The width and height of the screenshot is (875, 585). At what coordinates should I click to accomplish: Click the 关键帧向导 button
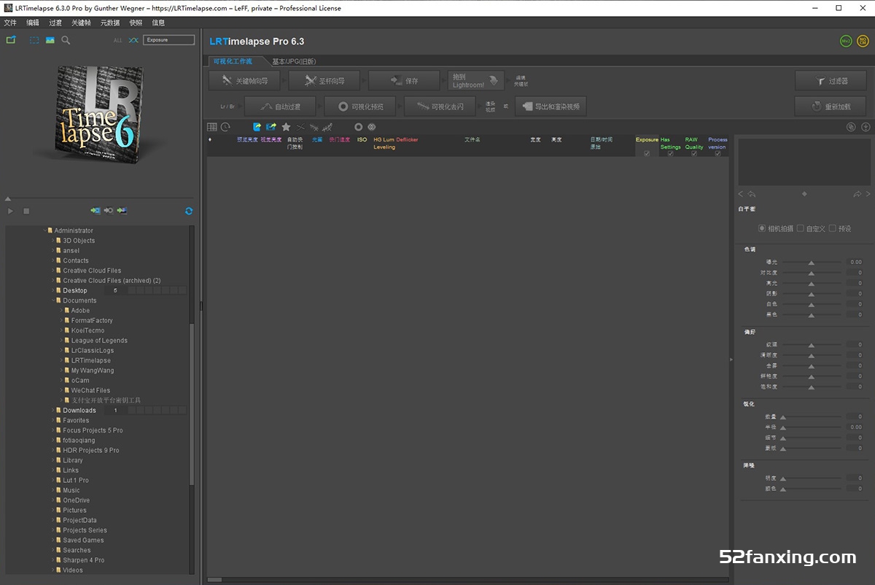click(244, 80)
